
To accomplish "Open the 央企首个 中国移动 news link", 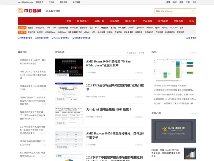I will (174, 103).
